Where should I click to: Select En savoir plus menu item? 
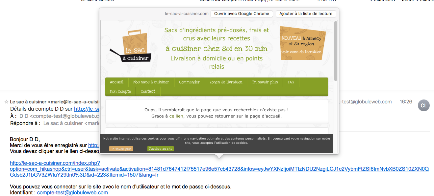click(x=265, y=82)
